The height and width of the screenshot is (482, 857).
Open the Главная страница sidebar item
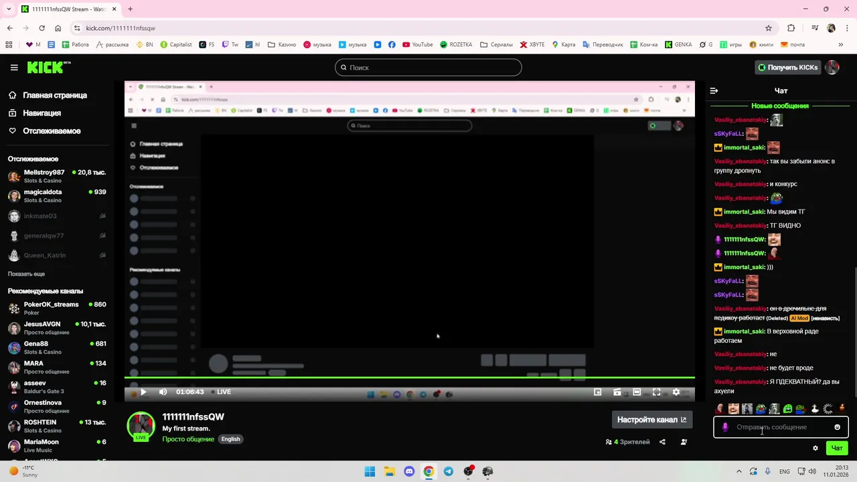tap(54, 95)
